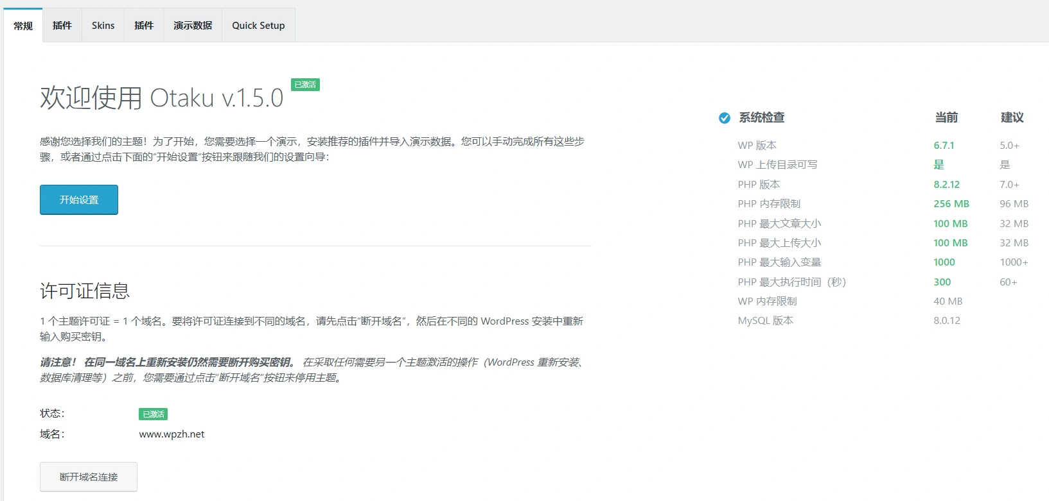Screen dimensions: 1049x501
Task: Click the recommended 96 MB value
Action: (x=1014, y=204)
